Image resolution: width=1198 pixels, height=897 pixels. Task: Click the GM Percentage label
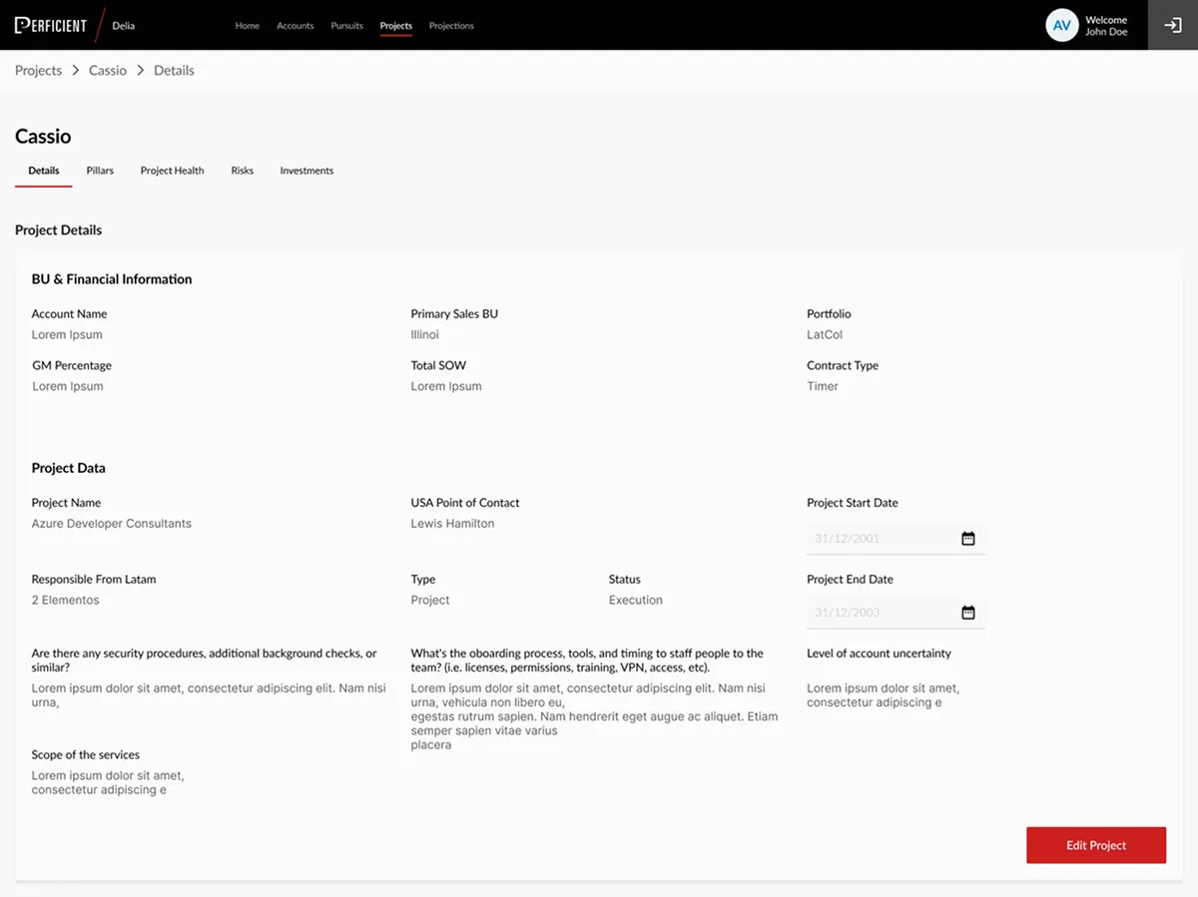[72, 366]
